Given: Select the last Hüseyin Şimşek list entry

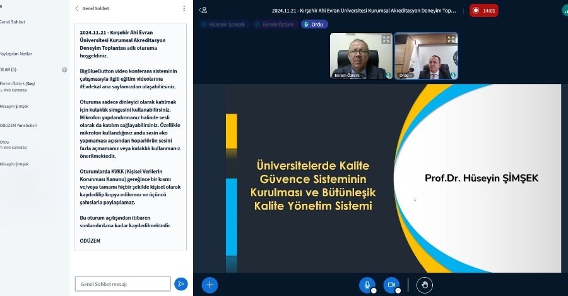Looking at the screenshot, I should pyautogui.click(x=15, y=163).
